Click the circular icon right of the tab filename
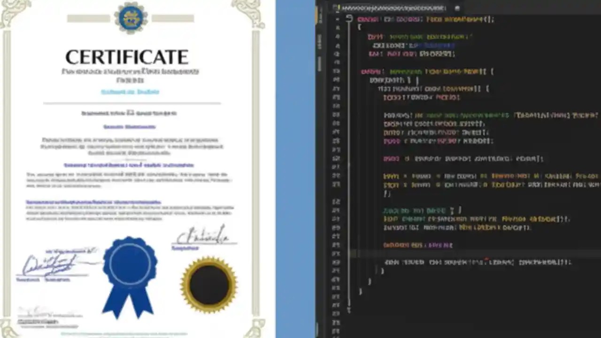The image size is (601, 338). coord(457,8)
